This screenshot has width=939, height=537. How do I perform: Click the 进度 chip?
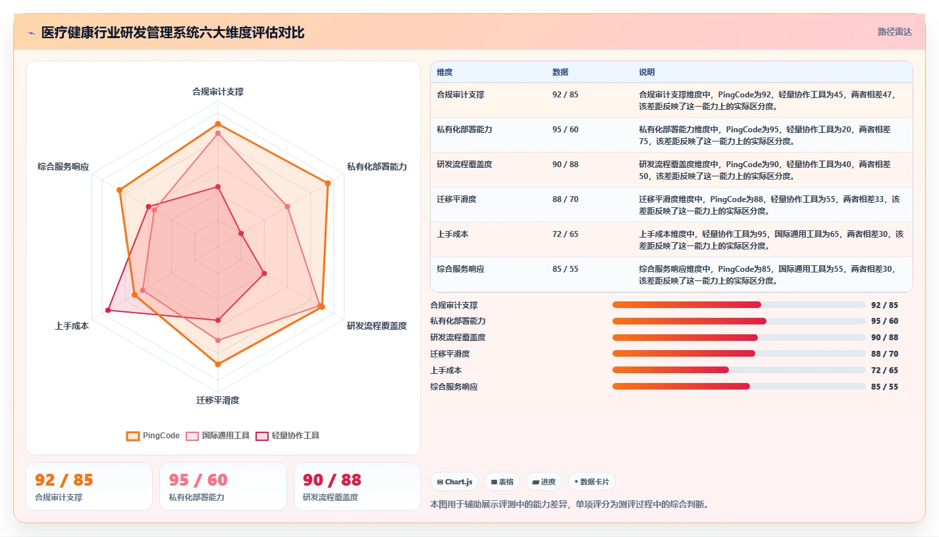(544, 482)
